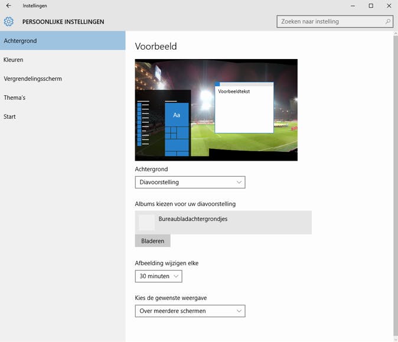Image resolution: width=398 pixels, height=342 pixels.
Task: Open the Achtergrond dropdown showing Diavoorstelling
Action: [x=190, y=183]
